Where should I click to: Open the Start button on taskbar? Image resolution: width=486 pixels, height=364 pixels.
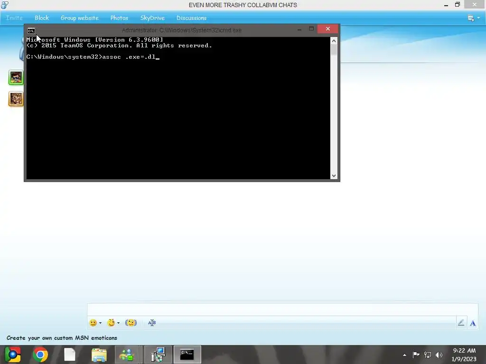pyautogui.click(x=13, y=355)
